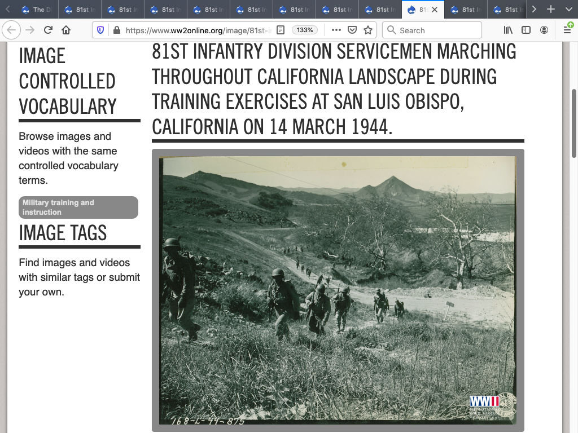Screen dimensions: 578x433
Task: Reset the 133% zoom level
Action: [304, 30]
